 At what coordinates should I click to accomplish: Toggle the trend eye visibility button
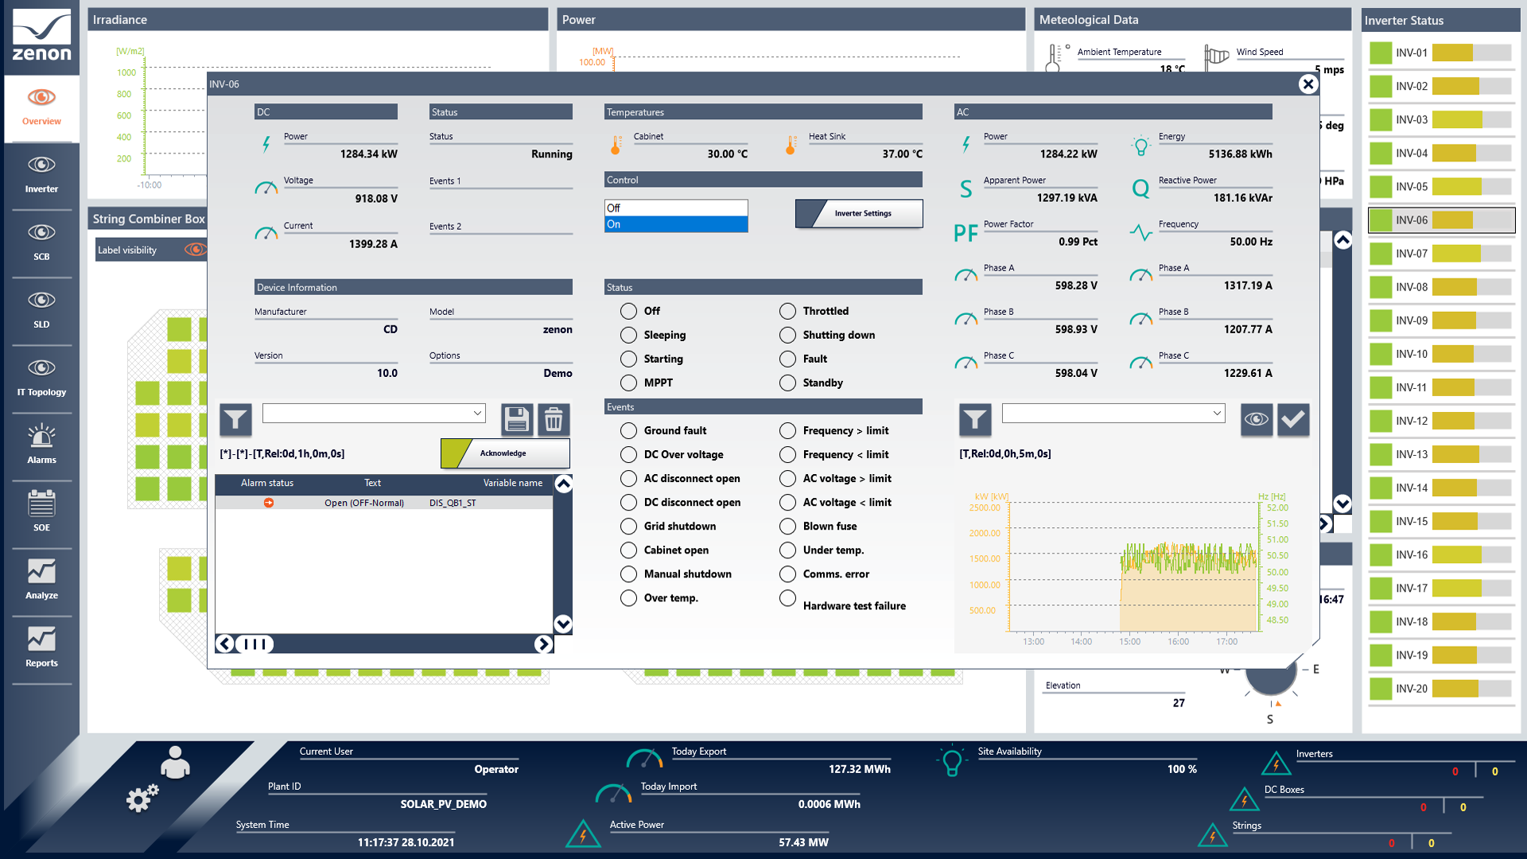click(1256, 419)
